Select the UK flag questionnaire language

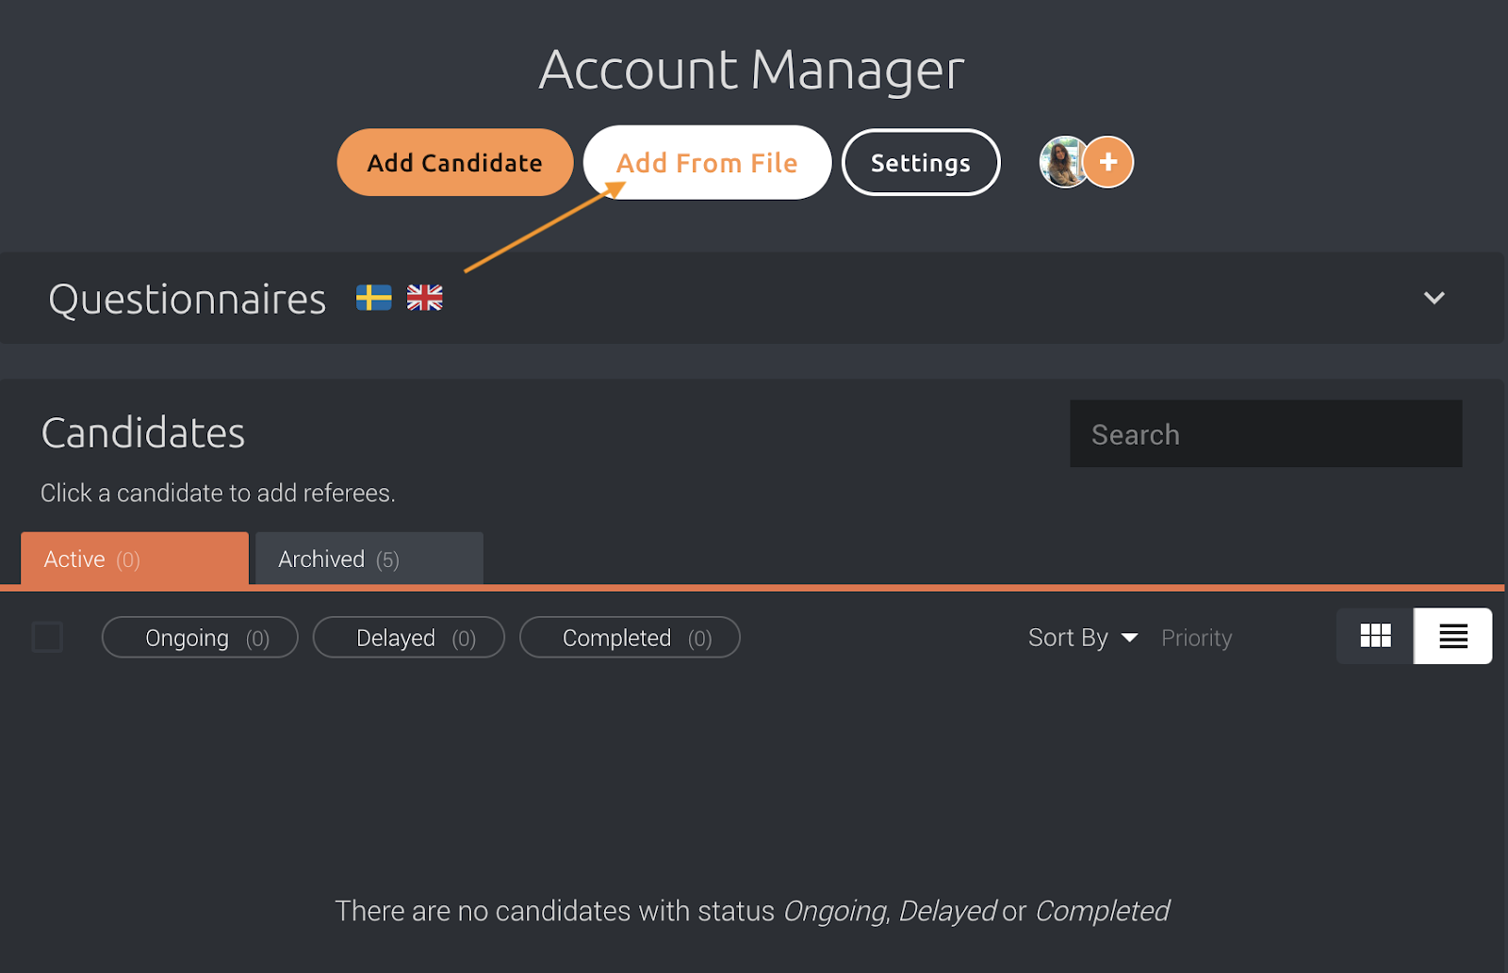tap(424, 298)
